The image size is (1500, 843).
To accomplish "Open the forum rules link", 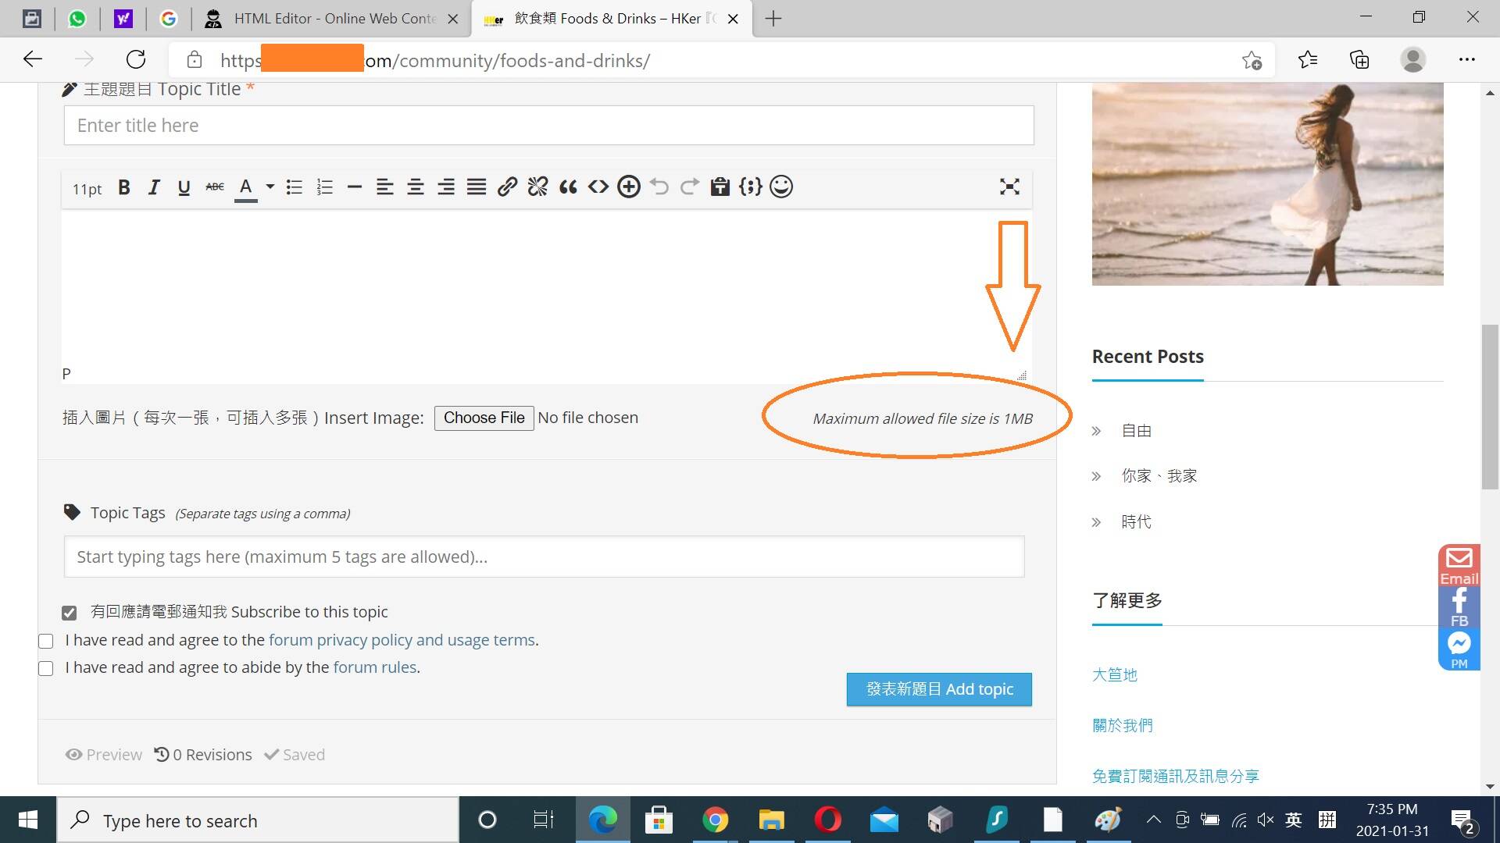I will pyautogui.click(x=374, y=667).
